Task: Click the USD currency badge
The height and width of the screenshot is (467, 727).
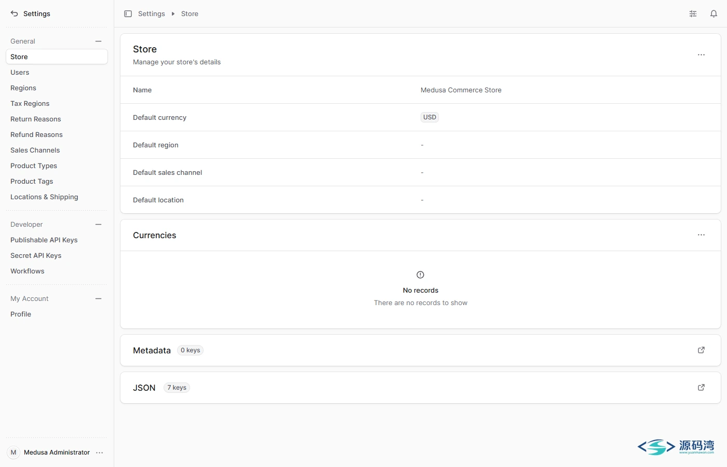Action: [429, 117]
